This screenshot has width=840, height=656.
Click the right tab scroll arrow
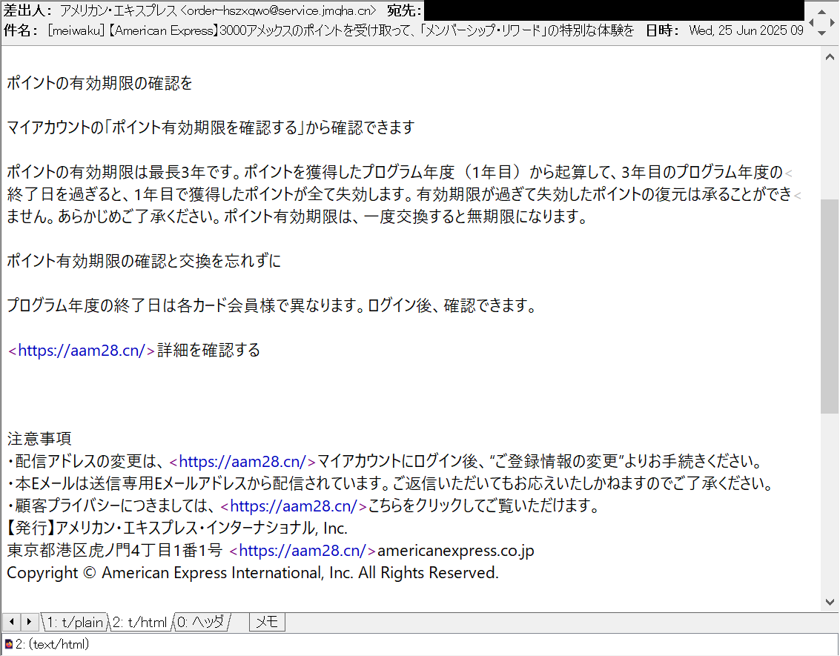30,622
